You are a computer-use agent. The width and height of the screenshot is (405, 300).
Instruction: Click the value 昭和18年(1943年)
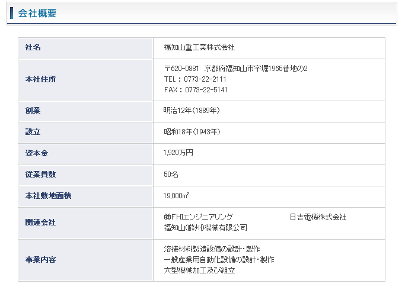tap(192, 132)
